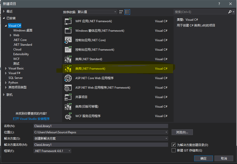Viewport: 237px width, 164px height.
Task: Click the ASP.NET Core Web 应用程序 globe icon
Action: [68, 78]
